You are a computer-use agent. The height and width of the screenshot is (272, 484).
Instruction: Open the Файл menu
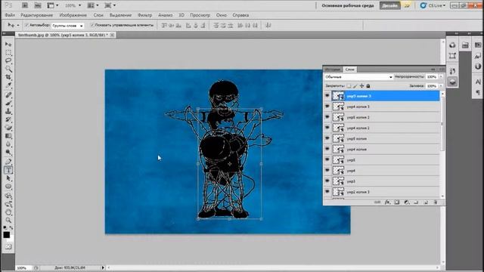[10, 15]
